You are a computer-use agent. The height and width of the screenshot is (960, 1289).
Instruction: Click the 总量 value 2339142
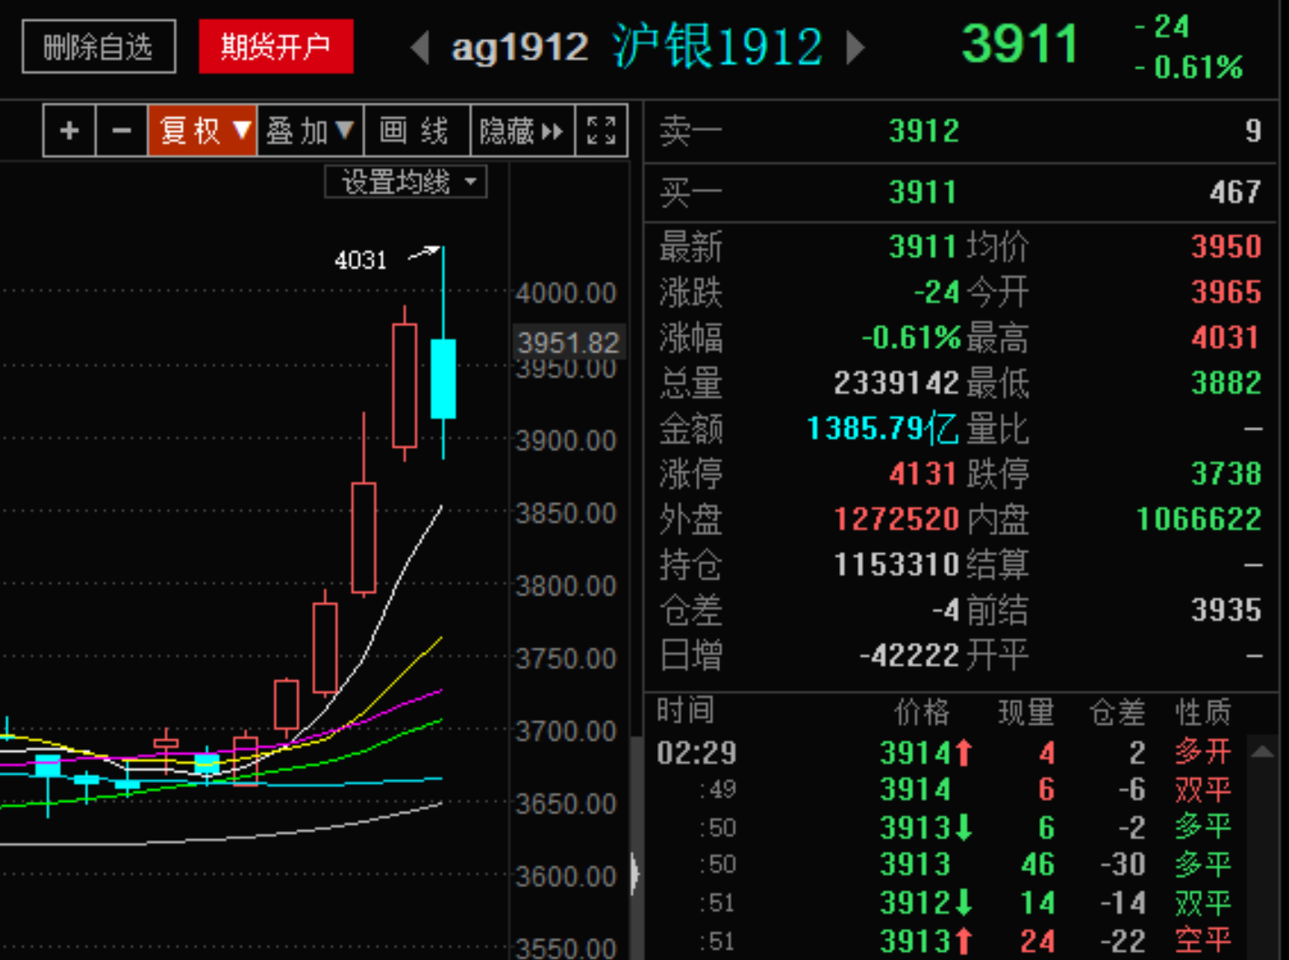tap(896, 382)
